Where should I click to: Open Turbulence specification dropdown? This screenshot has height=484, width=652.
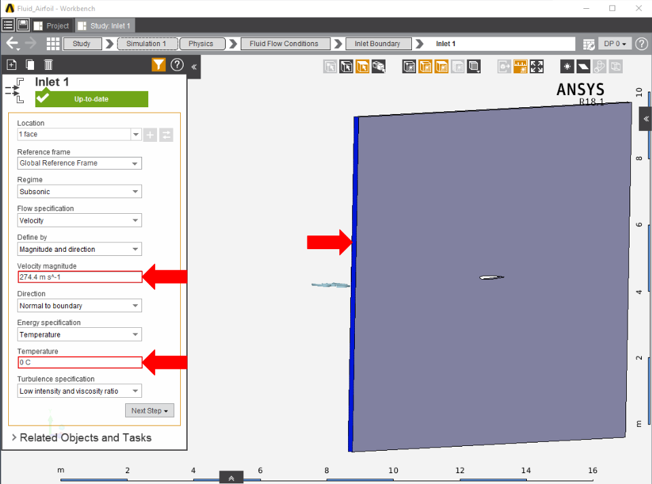(x=80, y=391)
